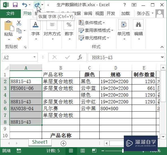Add a new sheet with plus button
Screen dimensions: 167x155
pos(63,143)
